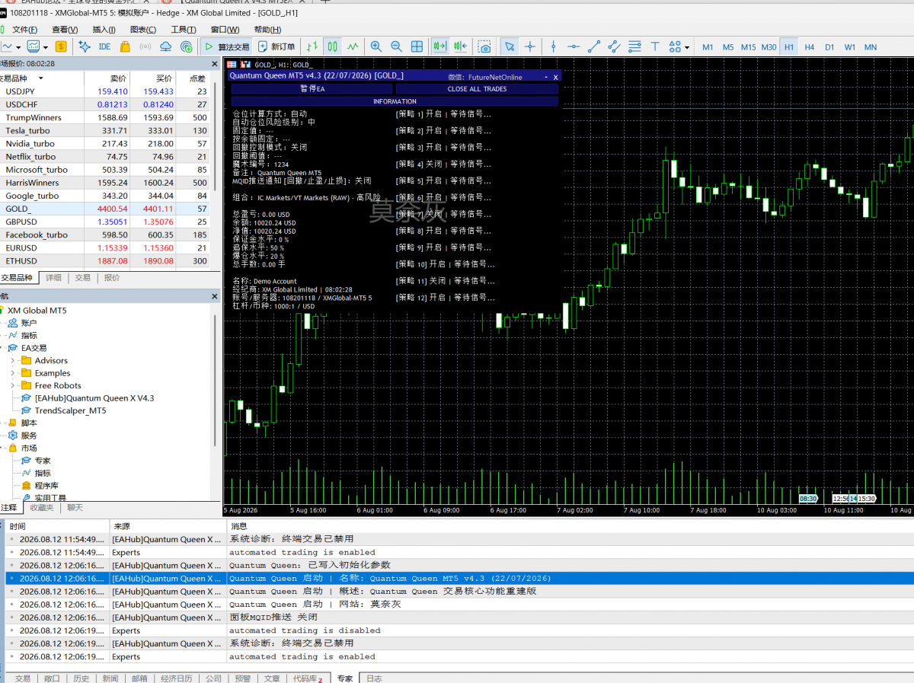Open the 工具(T) menu
Screen dimensions: 914x683
point(183,30)
